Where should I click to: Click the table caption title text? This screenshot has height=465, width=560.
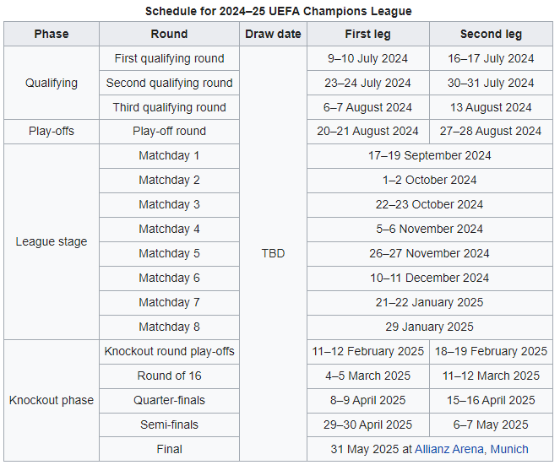279,11
